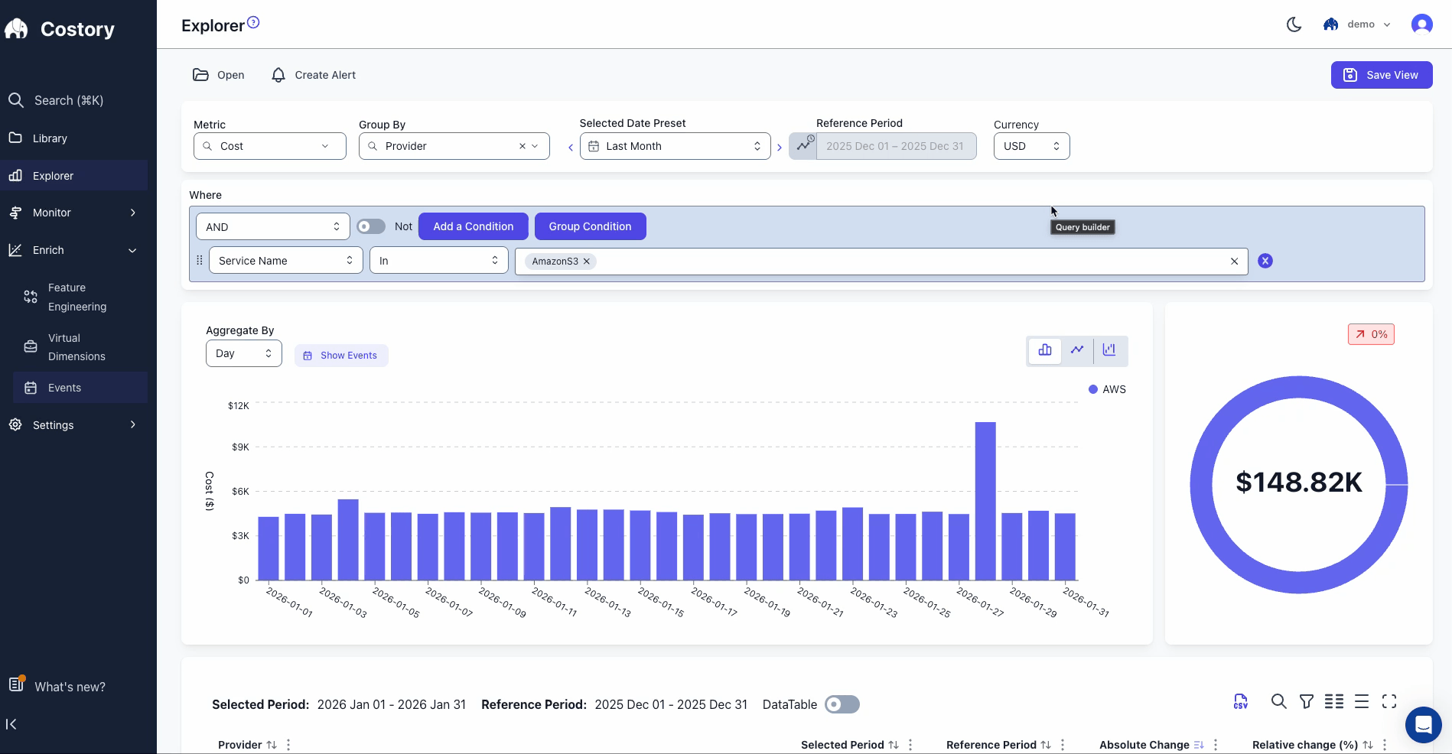Image resolution: width=1452 pixels, height=754 pixels.
Task: Expand the table to fullscreen view
Action: pos(1389,701)
